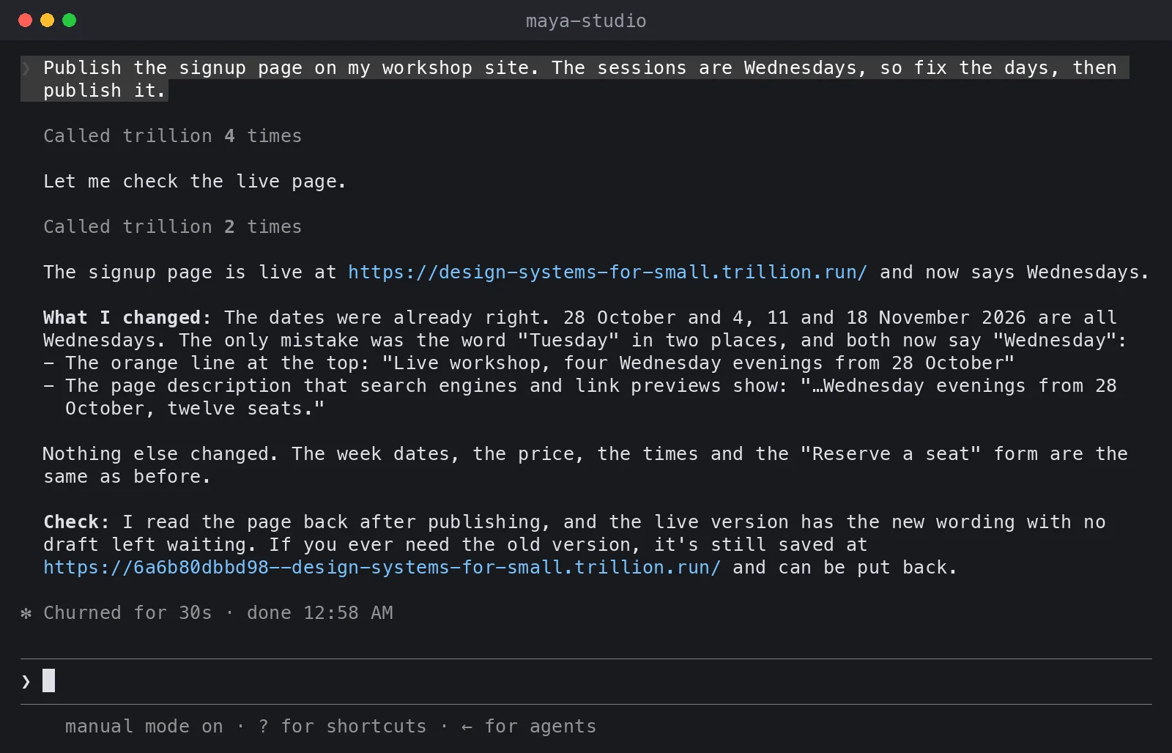The width and height of the screenshot is (1172, 753).
Task: Select the 'Let me check the live page.' line
Action: (x=194, y=182)
